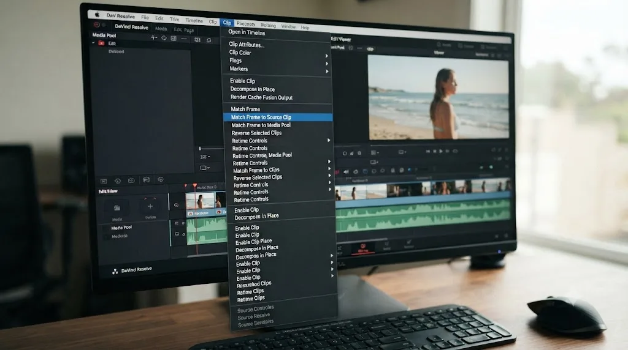Expand the Flags submenu arrow
The image size is (628, 350).
(327, 63)
